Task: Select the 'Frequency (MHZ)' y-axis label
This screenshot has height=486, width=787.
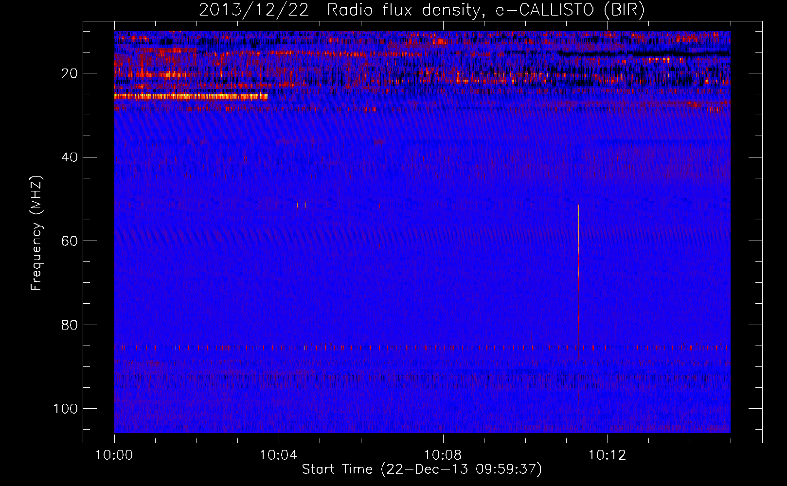Action: tap(36, 233)
